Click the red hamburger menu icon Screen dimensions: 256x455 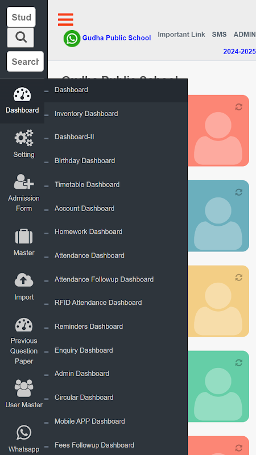click(65, 19)
